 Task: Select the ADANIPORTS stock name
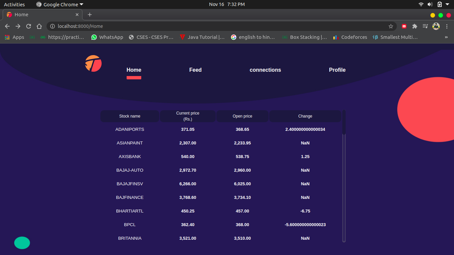point(130,129)
